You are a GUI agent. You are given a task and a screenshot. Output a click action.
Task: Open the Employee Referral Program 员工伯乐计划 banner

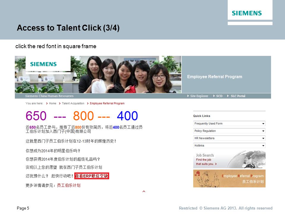[x=229, y=179]
